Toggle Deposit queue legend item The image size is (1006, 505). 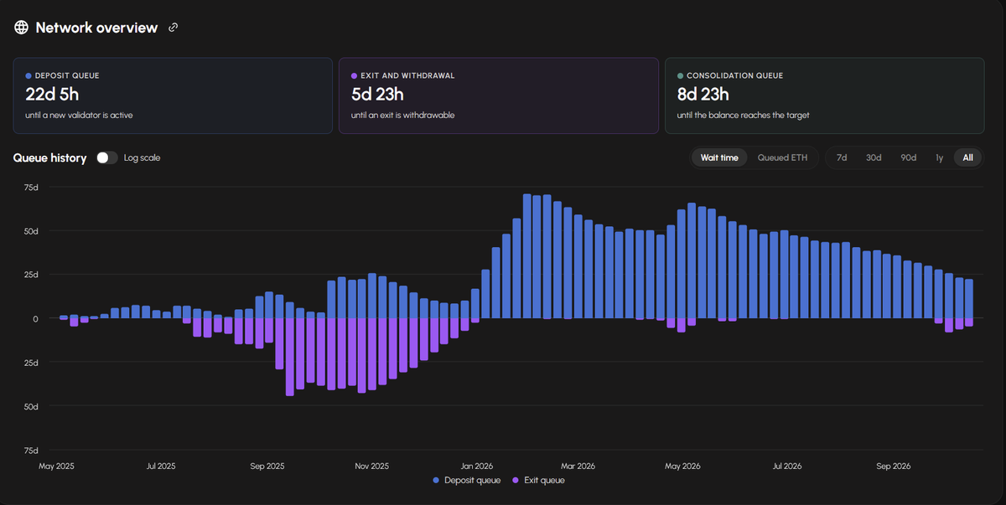click(x=467, y=480)
